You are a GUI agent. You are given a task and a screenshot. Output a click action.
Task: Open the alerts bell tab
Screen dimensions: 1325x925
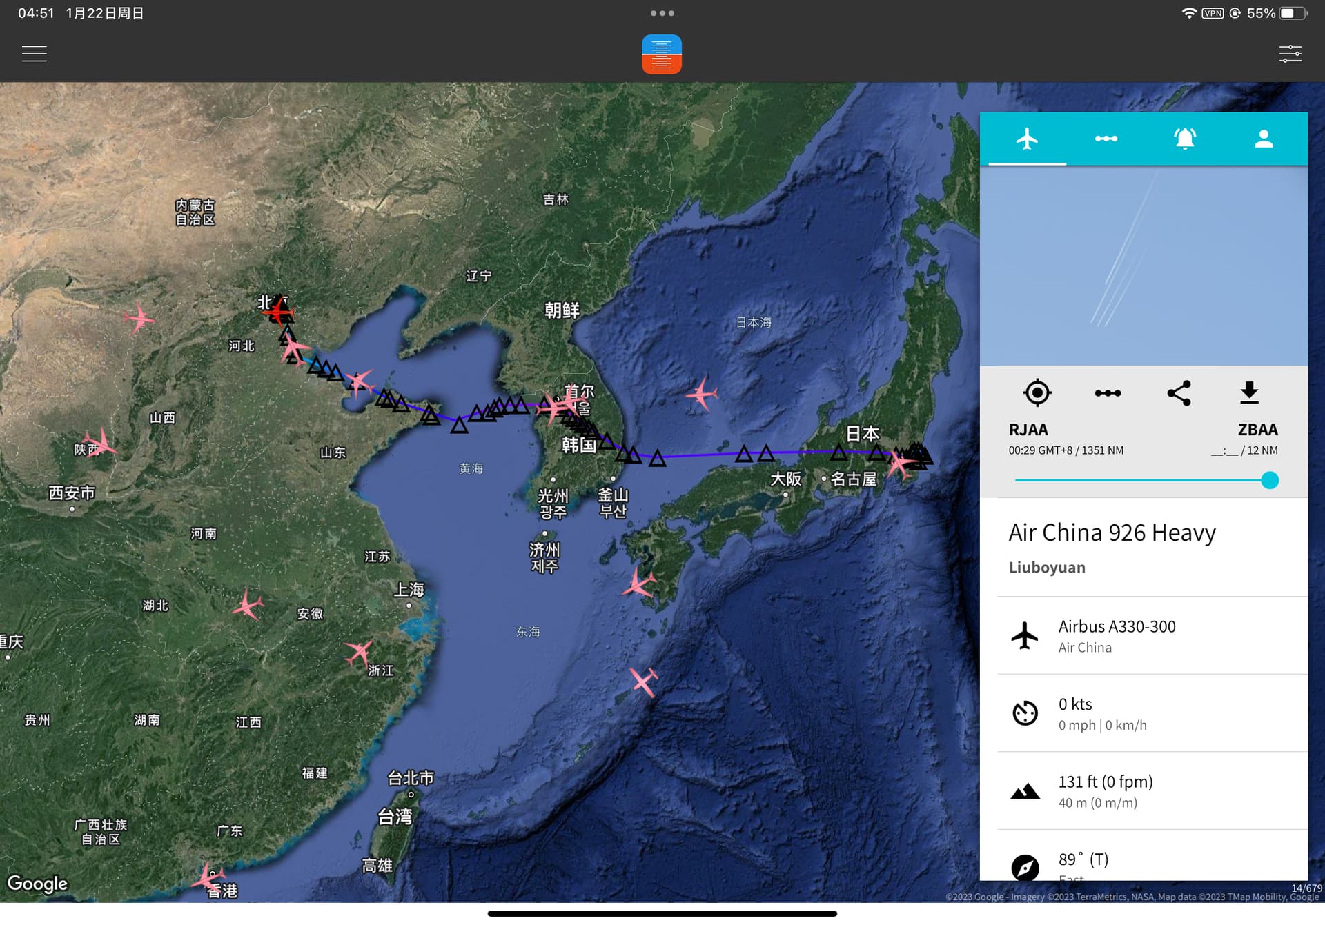coord(1184,139)
